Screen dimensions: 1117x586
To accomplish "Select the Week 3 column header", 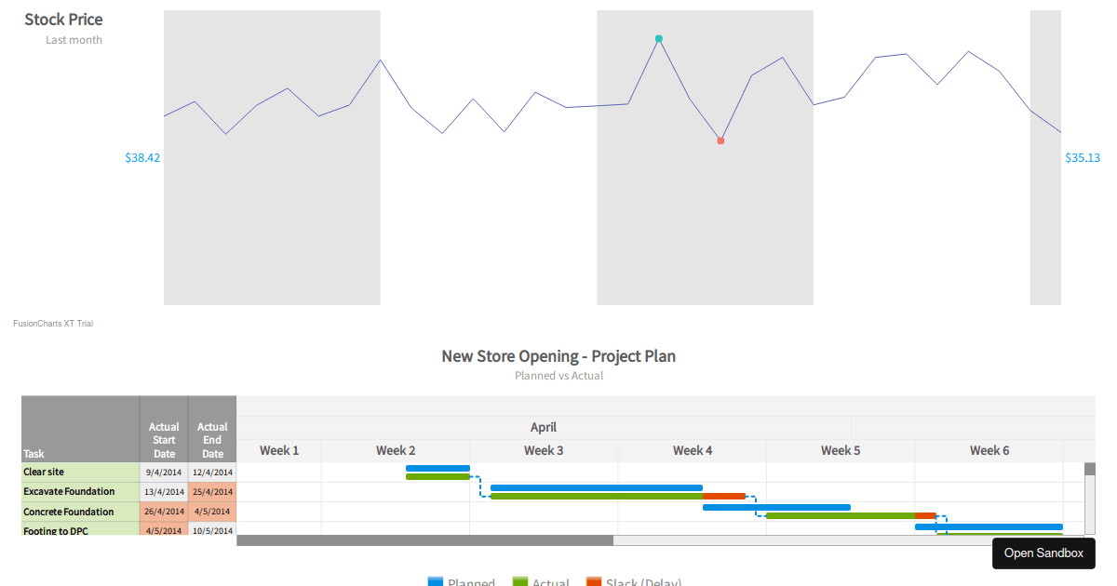I will tap(544, 449).
